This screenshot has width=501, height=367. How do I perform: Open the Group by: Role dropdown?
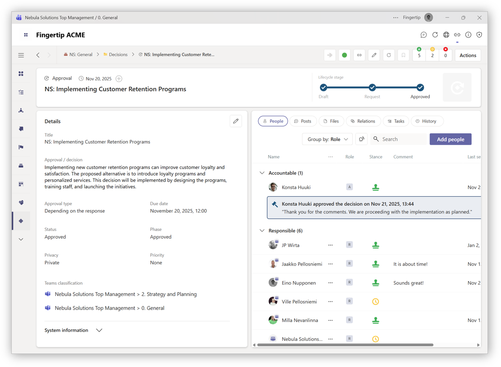[x=327, y=139]
